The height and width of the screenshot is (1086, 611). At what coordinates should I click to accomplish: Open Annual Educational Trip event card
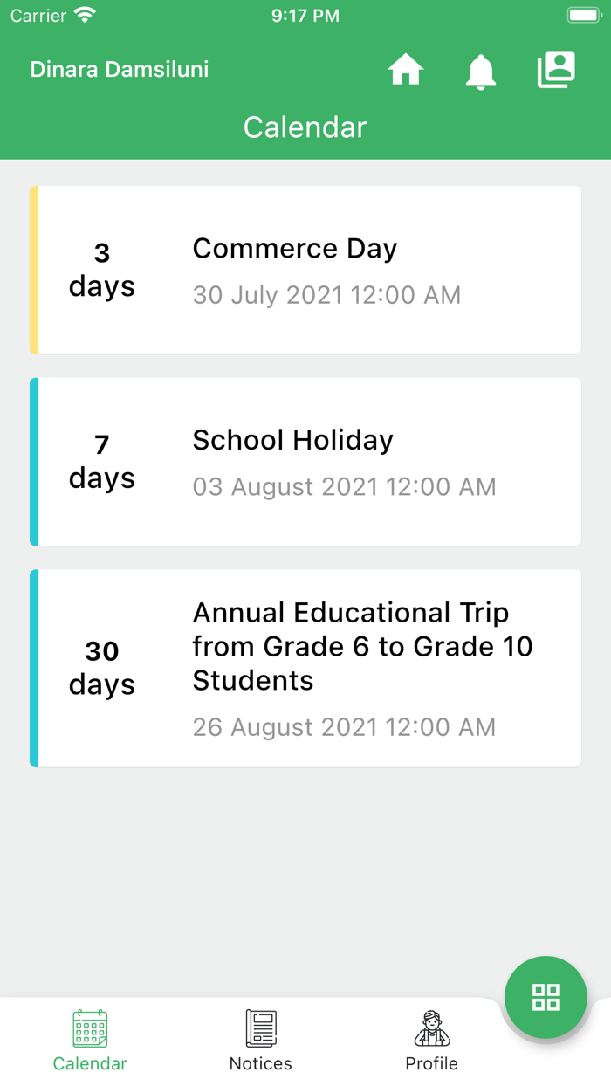362,647
